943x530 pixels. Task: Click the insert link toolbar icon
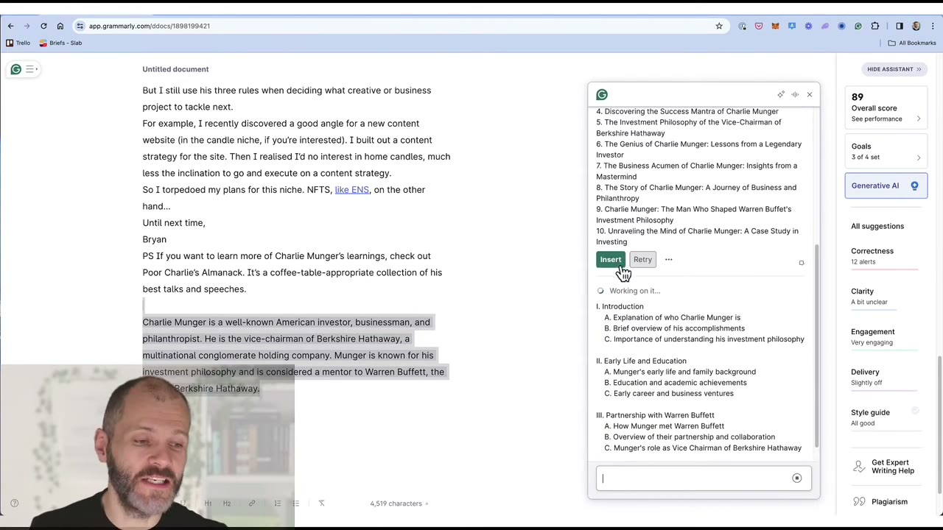coord(252,504)
